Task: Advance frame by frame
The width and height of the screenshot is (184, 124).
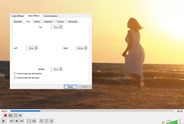Action: (x=20, y=115)
